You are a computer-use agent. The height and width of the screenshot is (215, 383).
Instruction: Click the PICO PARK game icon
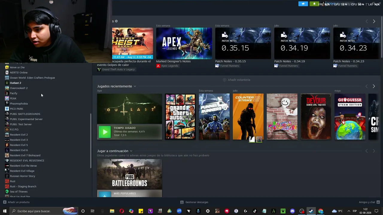(7, 109)
